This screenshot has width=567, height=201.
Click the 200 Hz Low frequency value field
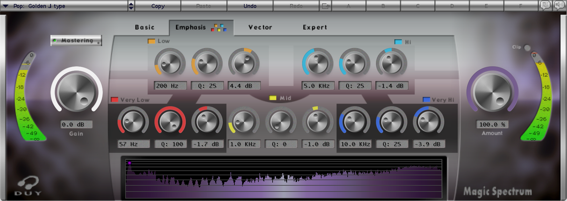pos(170,86)
